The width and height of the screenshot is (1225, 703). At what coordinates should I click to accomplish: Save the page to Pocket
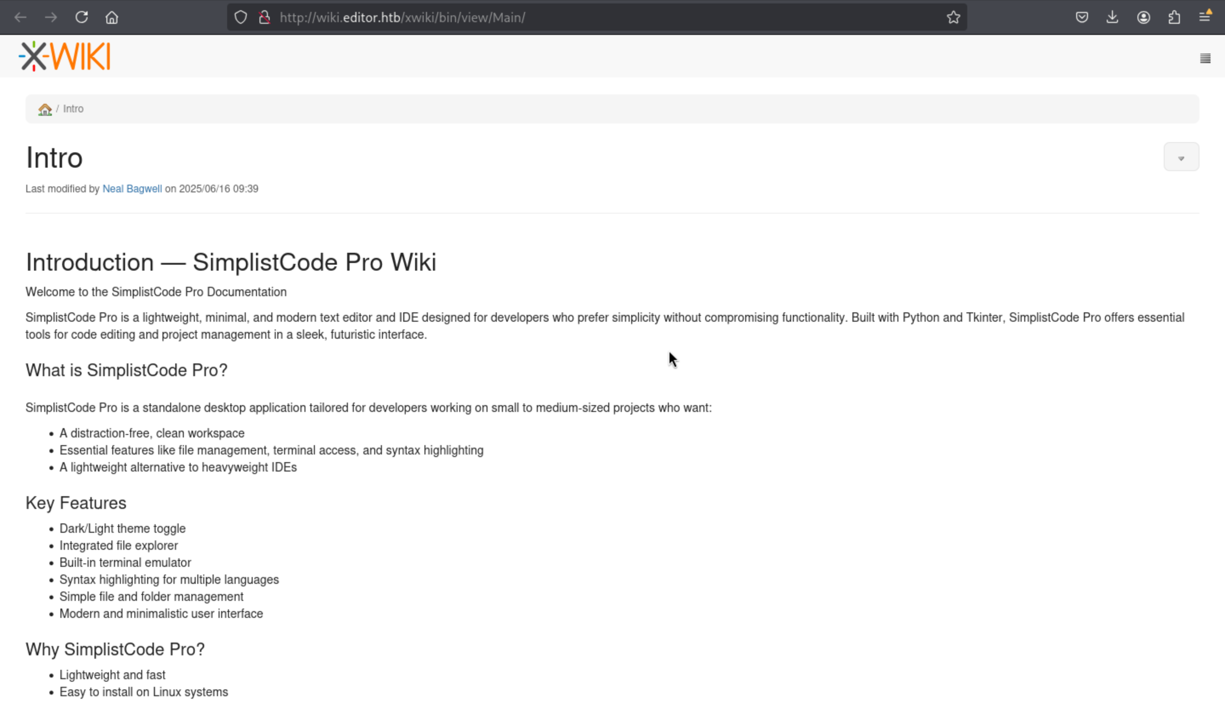point(1082,17)
